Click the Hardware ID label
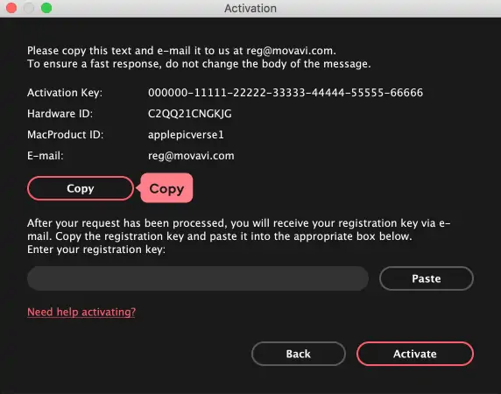Screen dimensions: 501x394 [60, 114]
